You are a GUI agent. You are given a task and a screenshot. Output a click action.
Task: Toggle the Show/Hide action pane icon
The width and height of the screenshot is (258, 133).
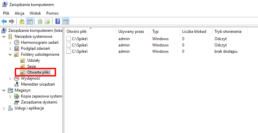[65, 22]
